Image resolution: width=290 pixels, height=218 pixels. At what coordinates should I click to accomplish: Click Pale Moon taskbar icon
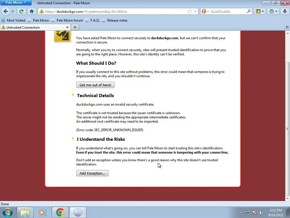coord(78,212)
